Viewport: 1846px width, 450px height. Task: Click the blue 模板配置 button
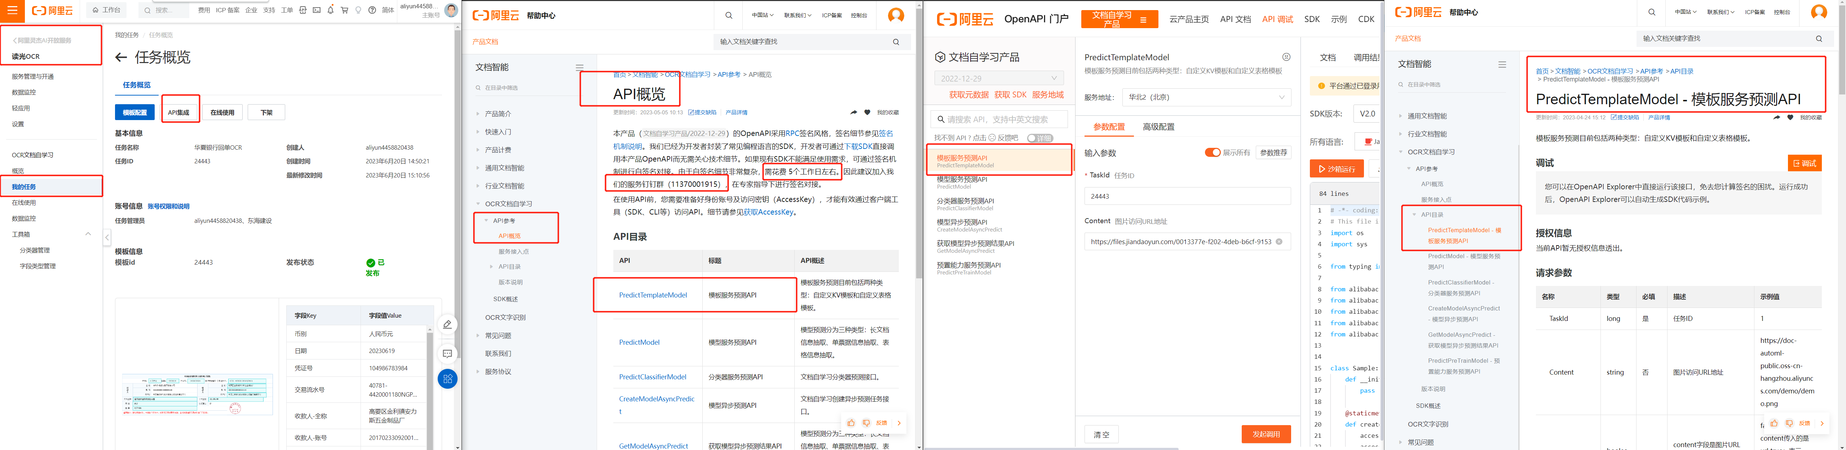(135, 112)
